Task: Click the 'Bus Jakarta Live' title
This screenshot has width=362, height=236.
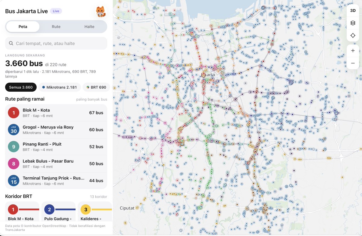Action: pyautogui.click(x=27, y=11)
